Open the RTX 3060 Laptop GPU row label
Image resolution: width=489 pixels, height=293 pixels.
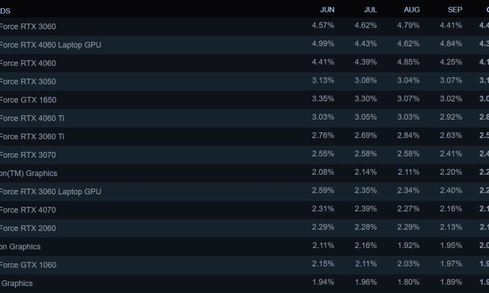coord(50,191)
